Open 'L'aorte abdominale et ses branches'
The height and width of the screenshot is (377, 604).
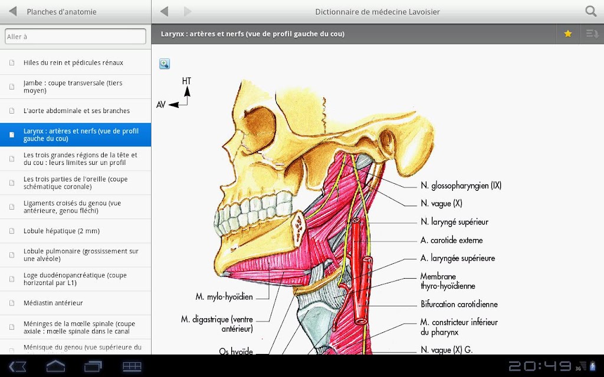(77, 111)
